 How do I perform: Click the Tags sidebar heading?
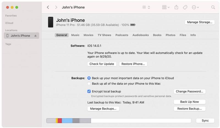(8, 44)
